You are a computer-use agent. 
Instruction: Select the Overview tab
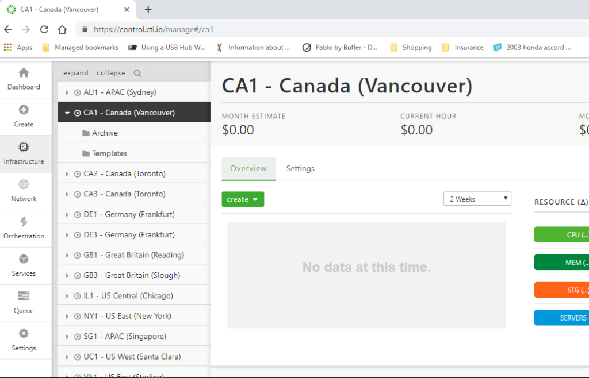tap(248, 168)
